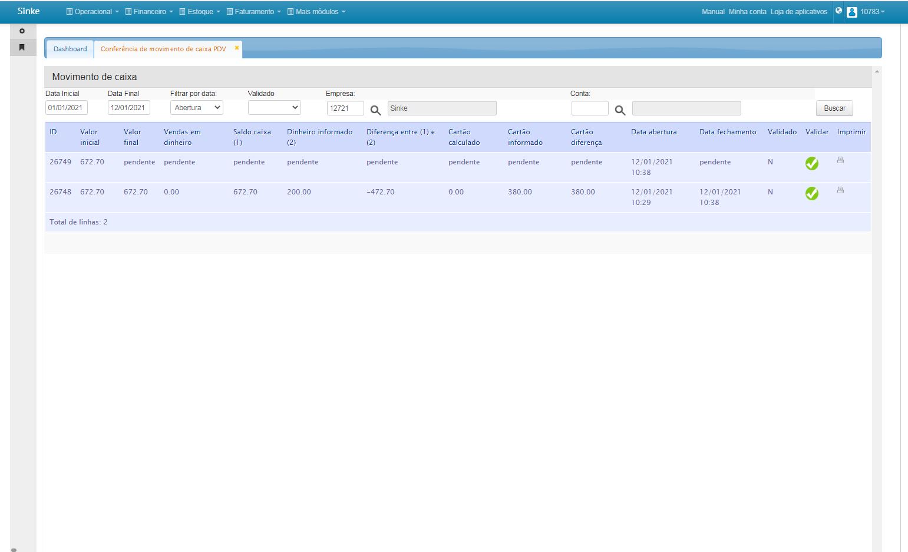Click the vertical scrollbar up arrow
Image resolution: width=908 pixels, height=552 pixels.
tap(877, 71)
